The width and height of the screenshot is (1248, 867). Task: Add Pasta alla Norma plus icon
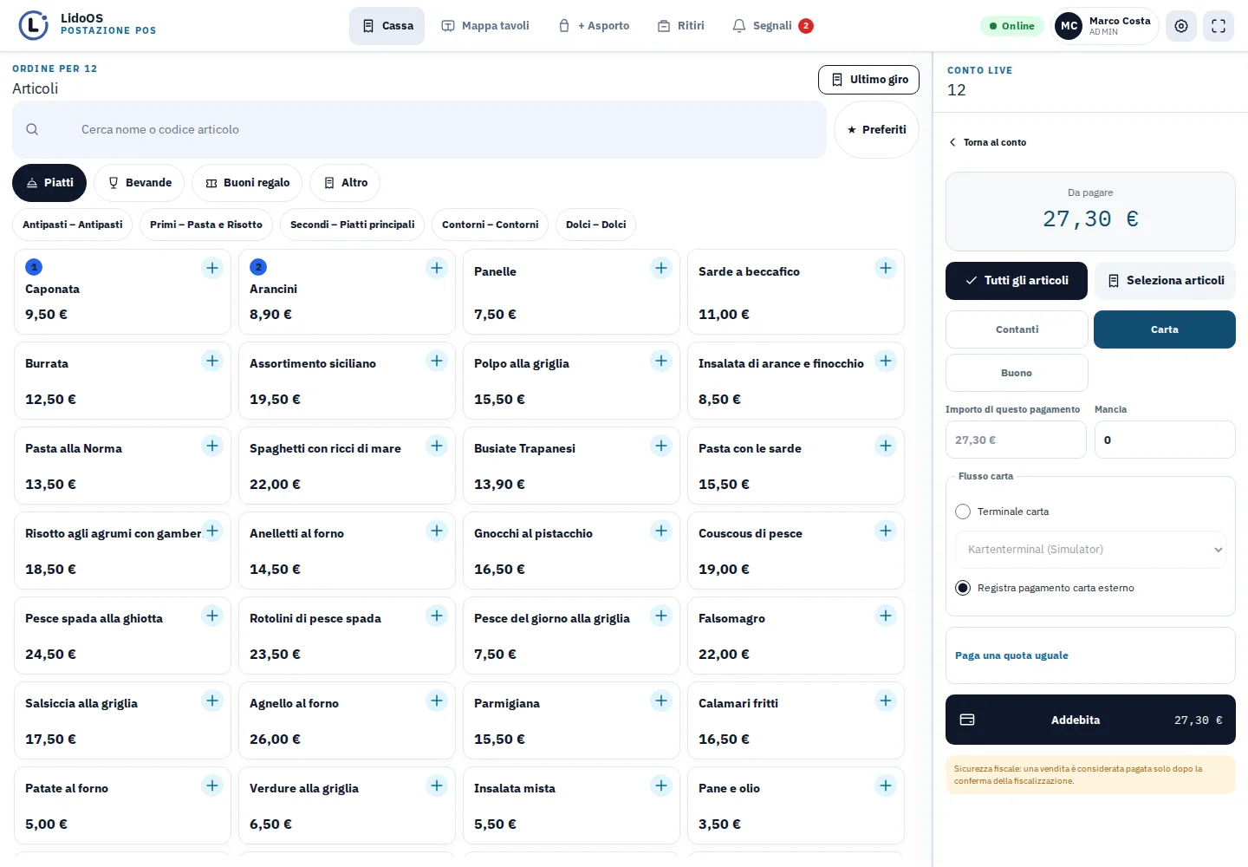(x=212, y=446)
